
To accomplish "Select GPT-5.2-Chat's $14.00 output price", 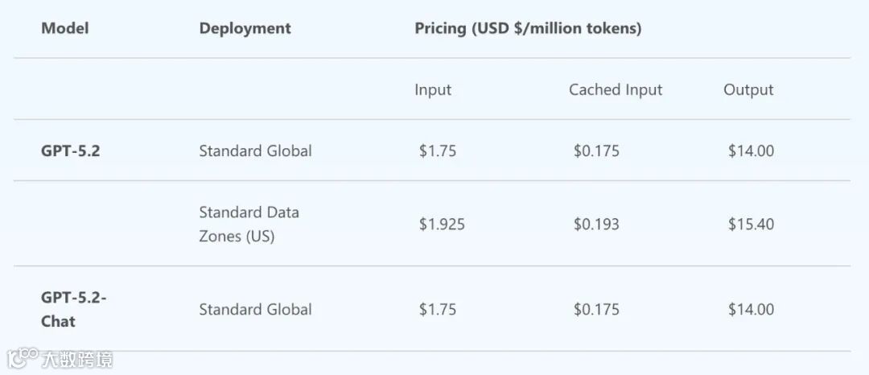I will pyautogui.click(x=751, y=309).
